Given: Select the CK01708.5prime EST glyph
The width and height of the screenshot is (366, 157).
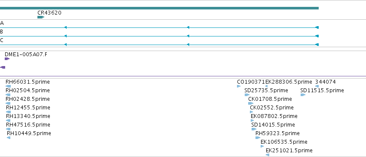Looking at the screenshot, I should 251,104.
